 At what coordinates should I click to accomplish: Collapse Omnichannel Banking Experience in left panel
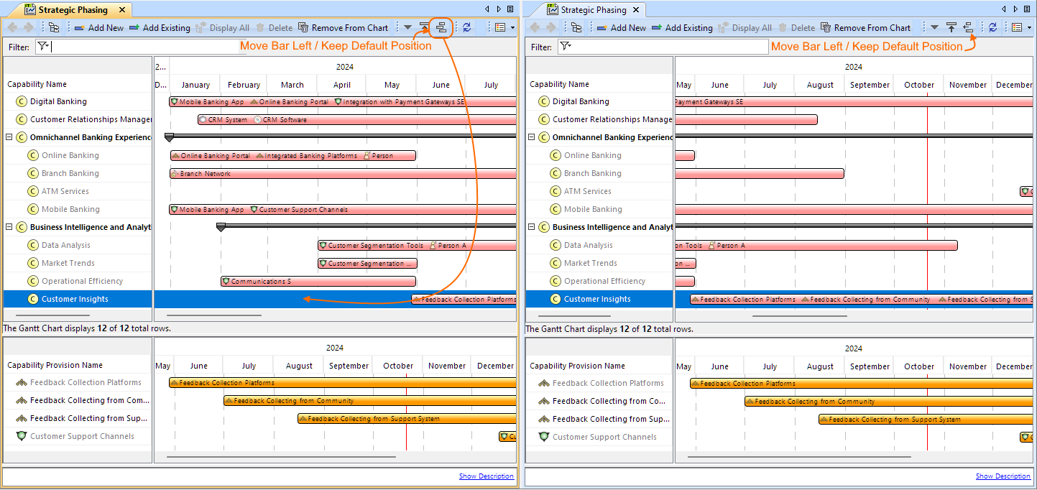click(x=9, y=137)
